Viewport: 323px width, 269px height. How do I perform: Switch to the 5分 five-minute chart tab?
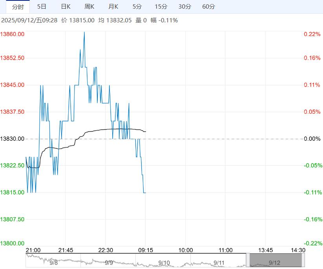(137, 7)
